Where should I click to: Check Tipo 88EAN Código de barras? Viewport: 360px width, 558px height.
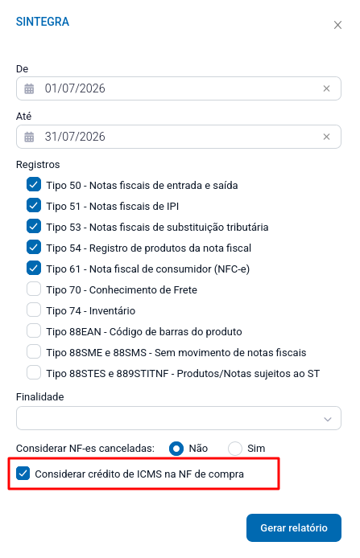click(34, 331)
